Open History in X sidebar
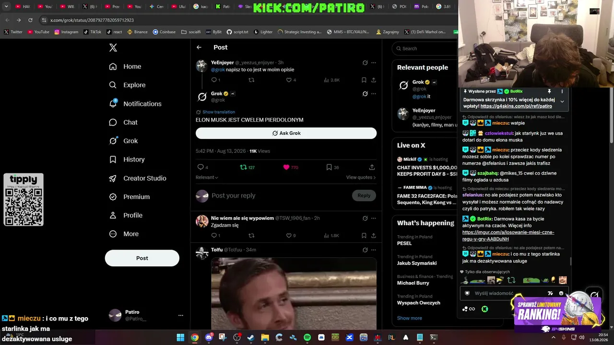 pyautogui.click(x=127, y=160)
